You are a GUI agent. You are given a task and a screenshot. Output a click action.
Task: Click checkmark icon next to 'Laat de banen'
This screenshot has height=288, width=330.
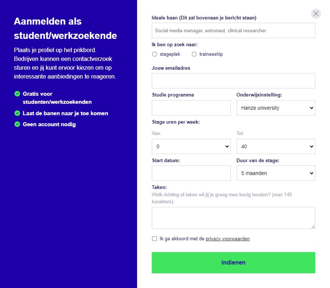click(x=17, y=113)
